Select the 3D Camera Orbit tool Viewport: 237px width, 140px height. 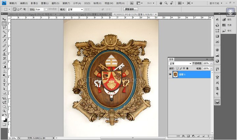click(4, 103)
